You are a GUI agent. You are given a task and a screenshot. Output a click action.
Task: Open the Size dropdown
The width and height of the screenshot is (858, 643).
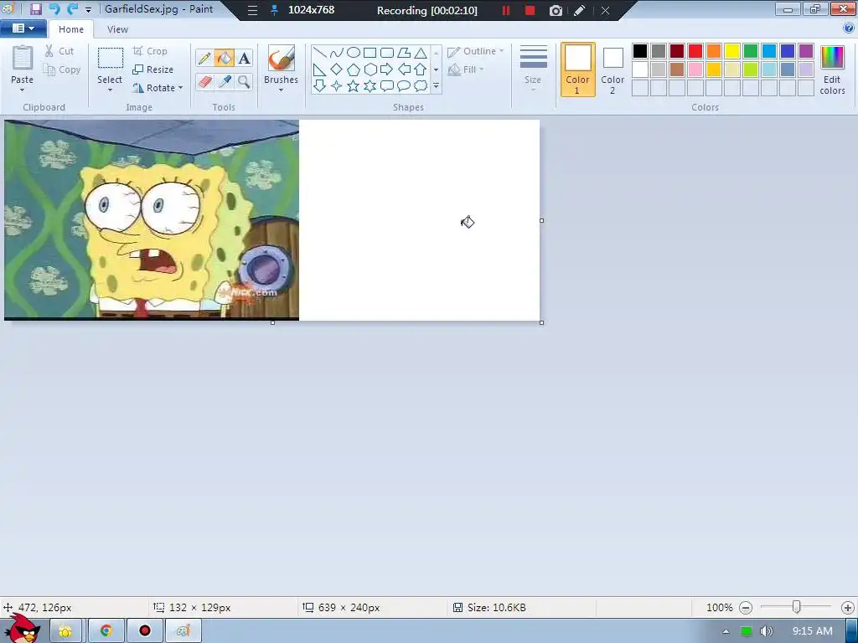coord(533,69)
